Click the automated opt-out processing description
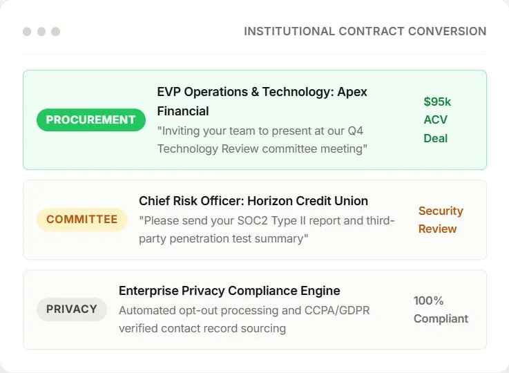The height and width of the screenshot is (373, 509). coord(244,319)
